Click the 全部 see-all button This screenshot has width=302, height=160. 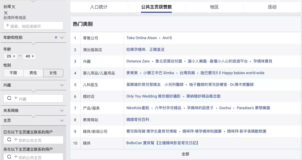pos(186,154)
